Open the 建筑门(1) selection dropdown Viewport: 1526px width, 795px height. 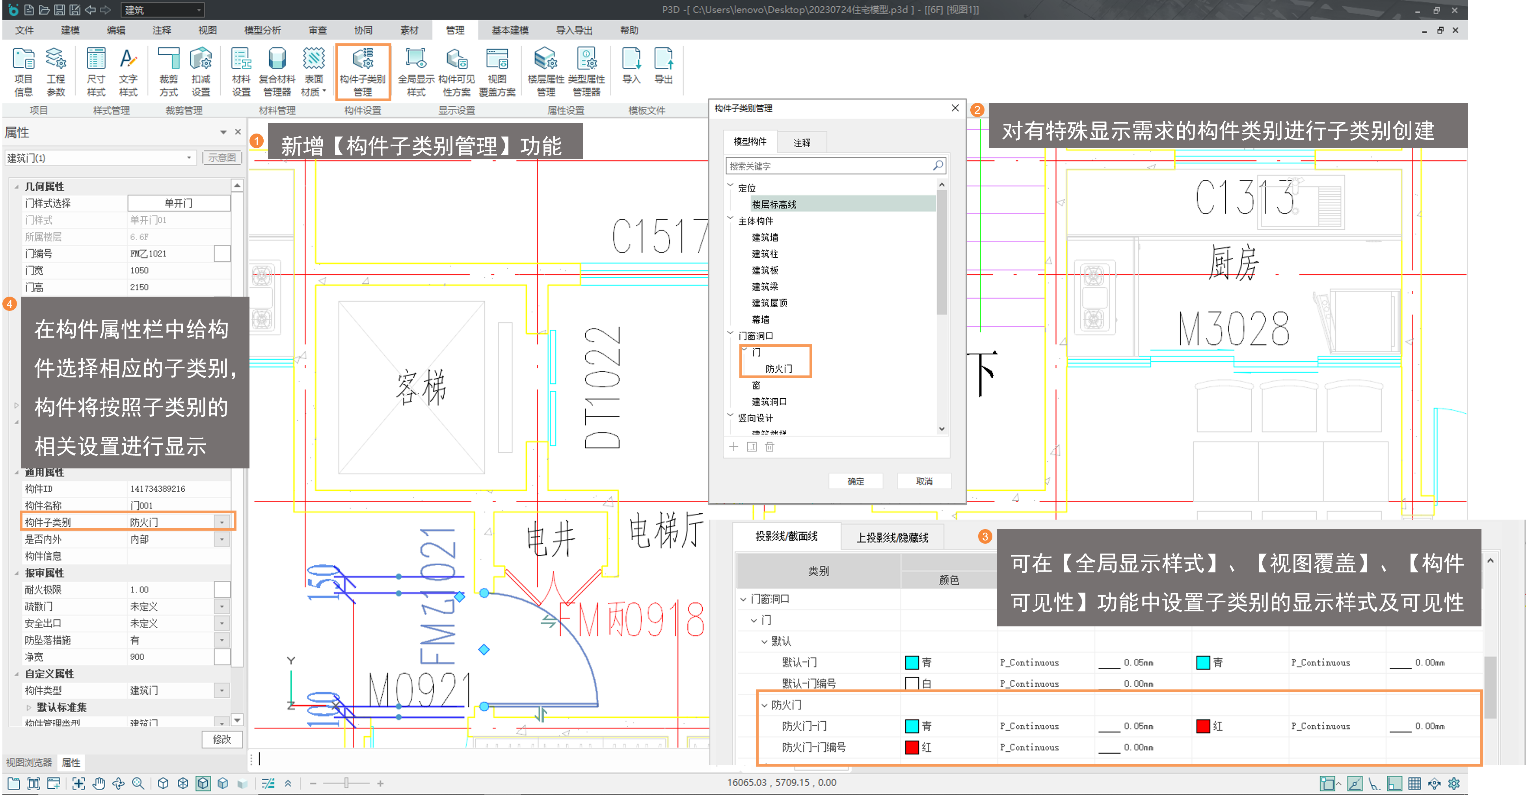click(189, 158)
